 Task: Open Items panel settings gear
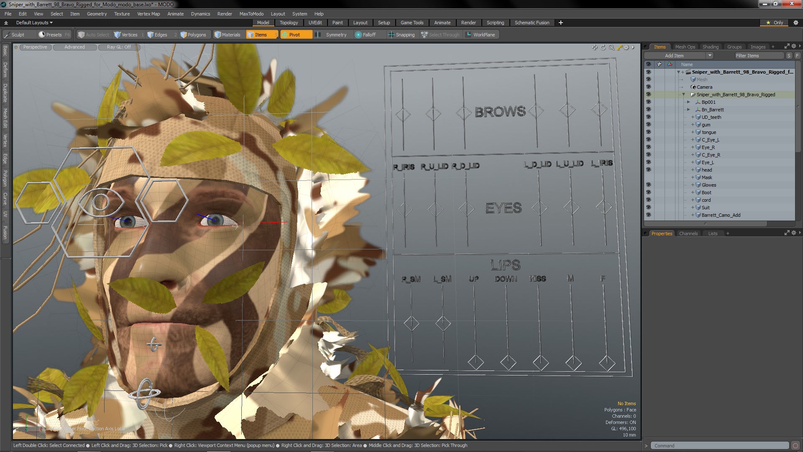click(794, 46)
